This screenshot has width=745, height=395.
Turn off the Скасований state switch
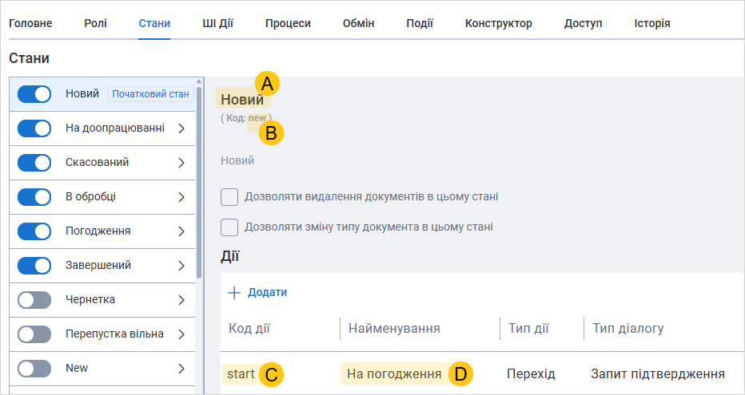coord(34,163)
